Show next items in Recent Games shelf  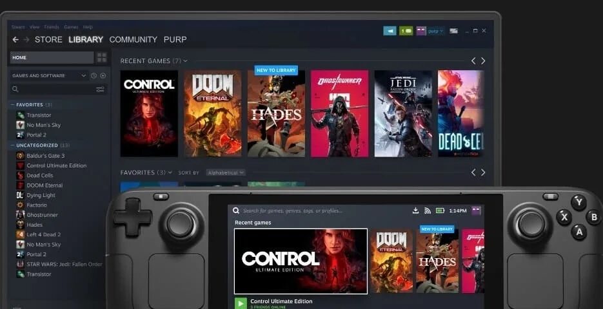click(483, 61)
